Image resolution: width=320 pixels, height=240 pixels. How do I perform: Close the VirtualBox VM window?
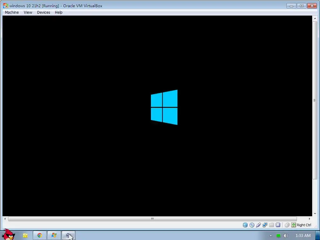[x=312, y=6]
